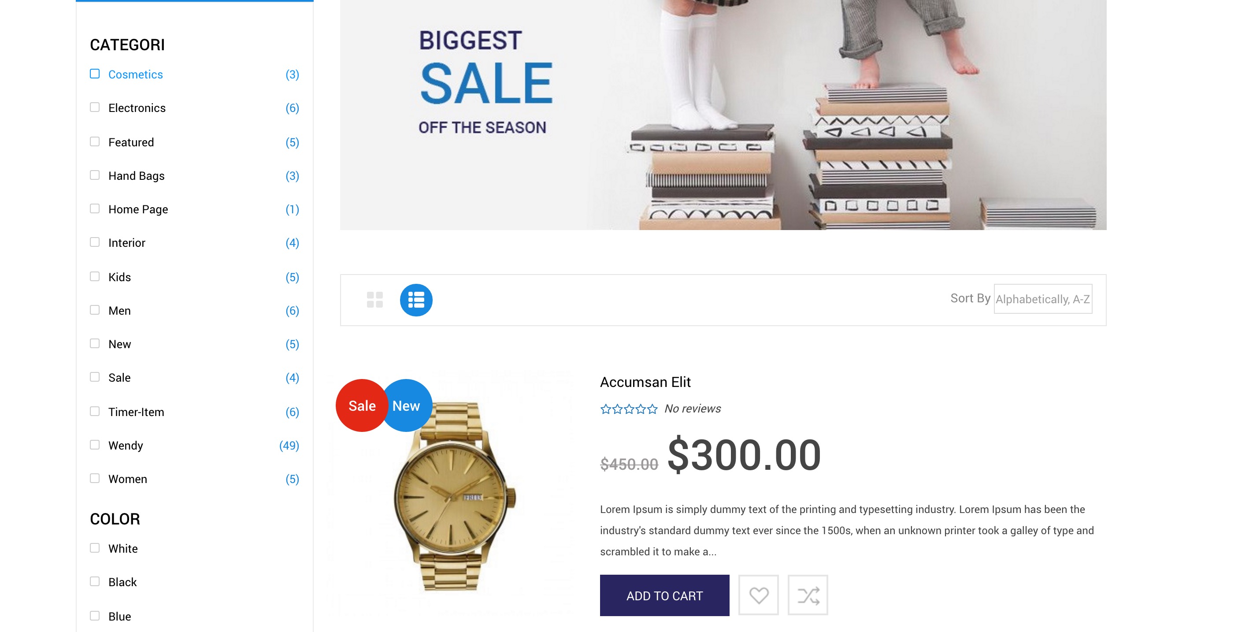Image resolution: width=1238 pixels, height=632 pixels.
Task: Open the Kids category
Action: [x=120, y=277]
